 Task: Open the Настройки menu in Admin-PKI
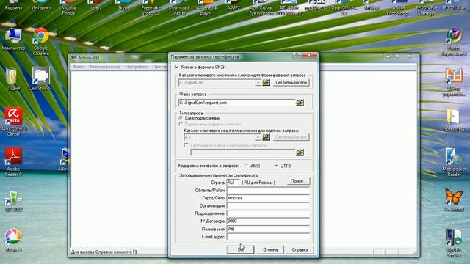136,67
